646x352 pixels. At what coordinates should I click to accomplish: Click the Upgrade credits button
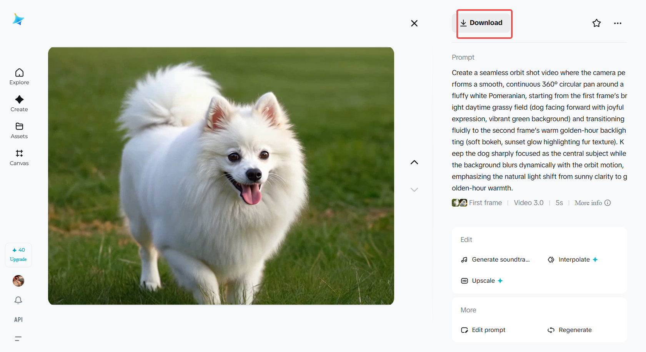pos(18,255)
